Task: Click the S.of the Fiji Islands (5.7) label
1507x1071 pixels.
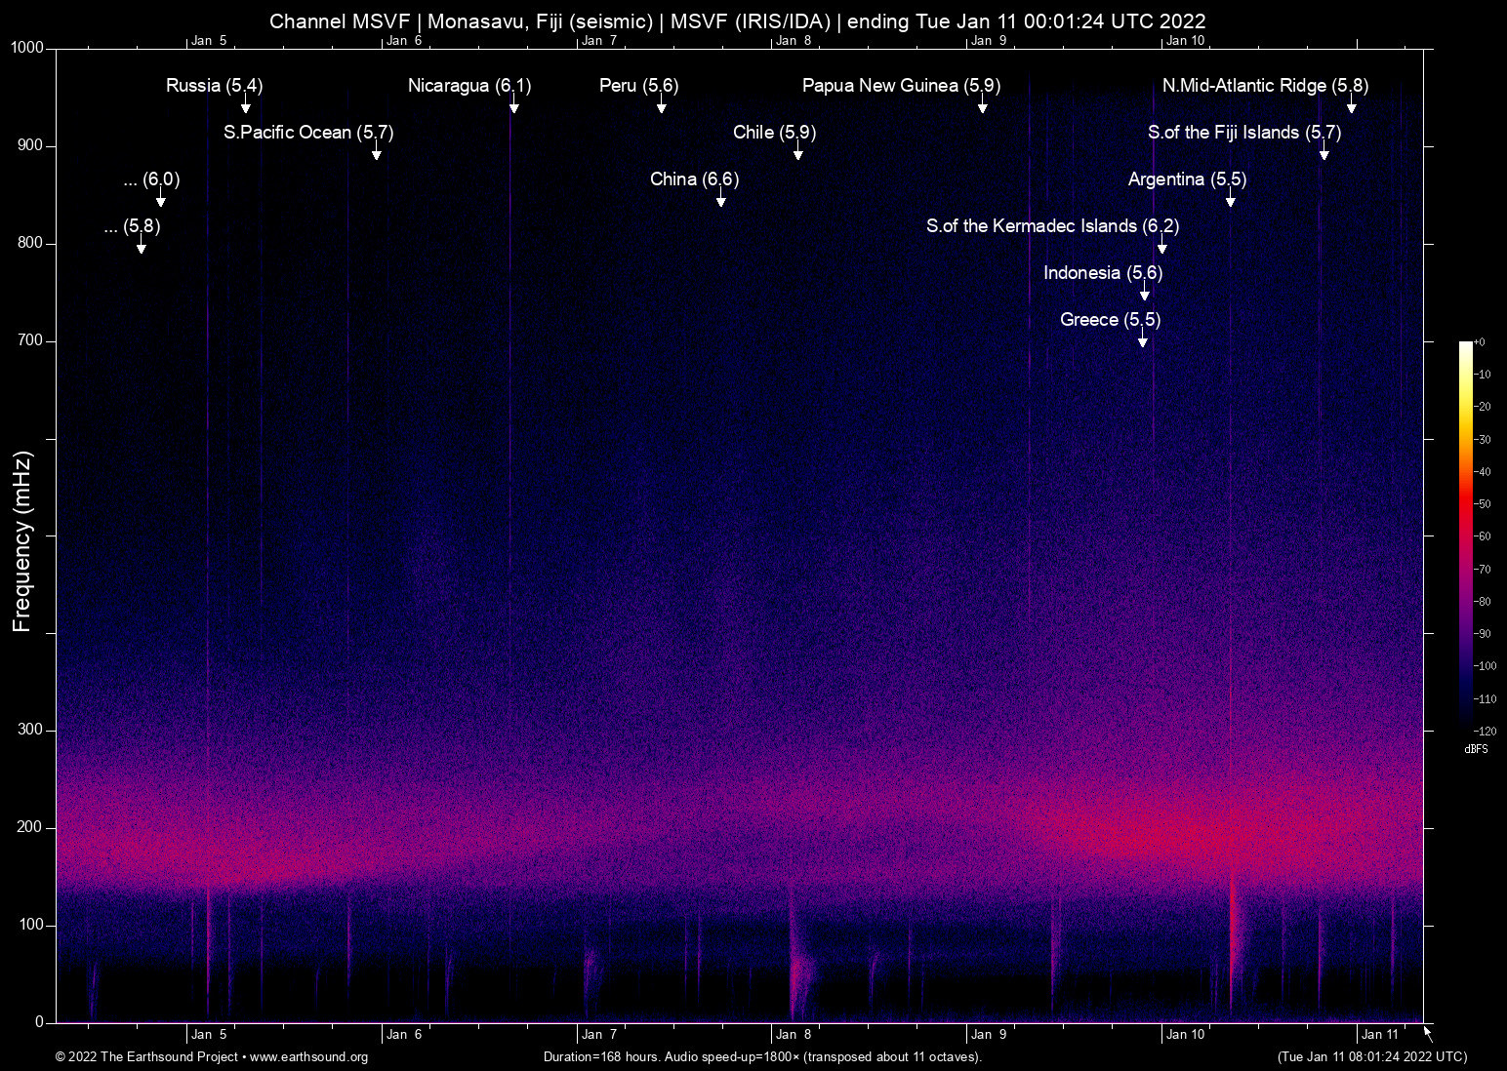Action: click(1243, 132)
